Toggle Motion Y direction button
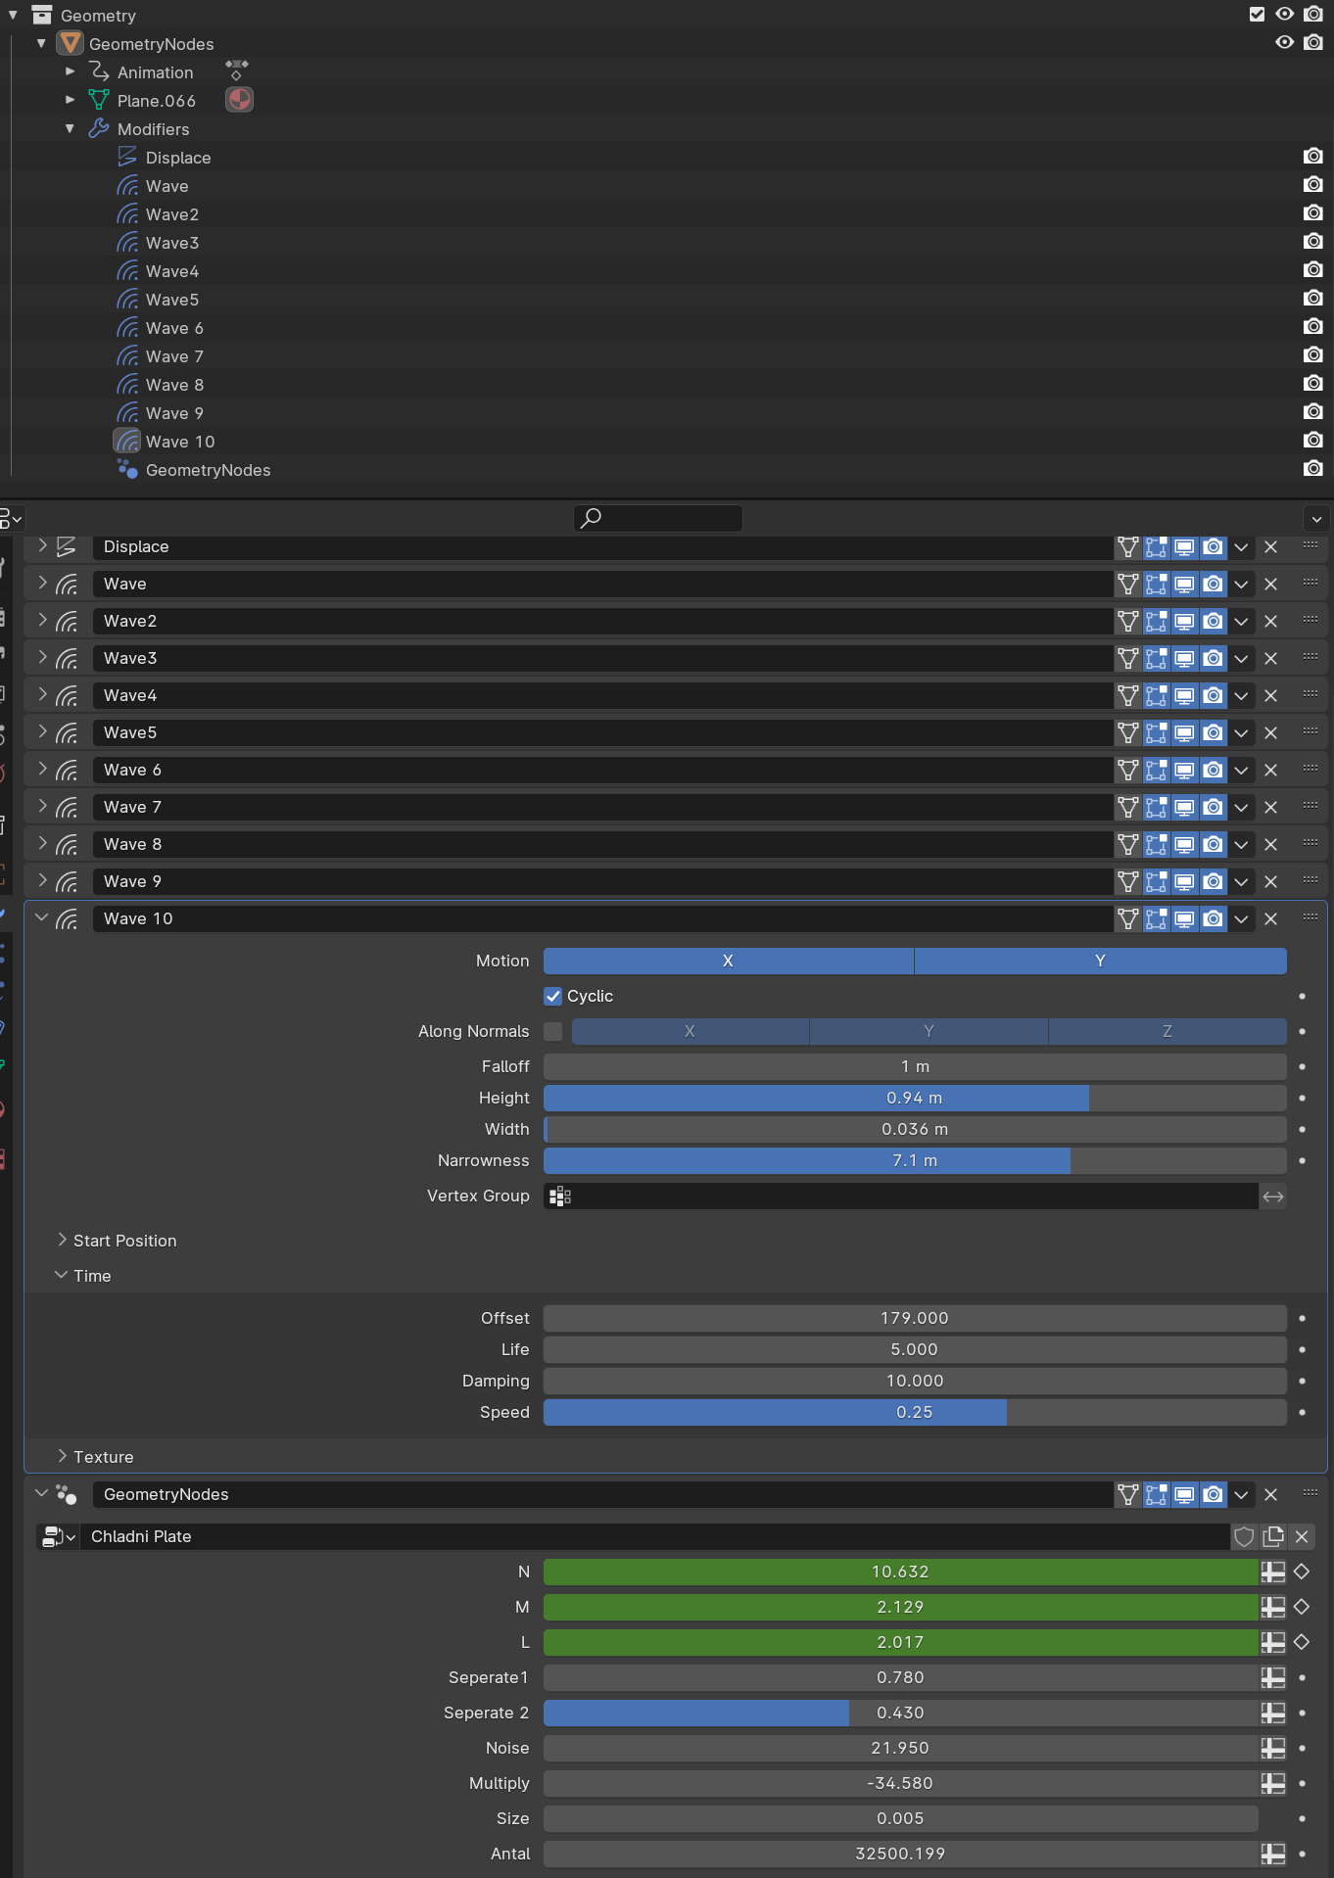Image resolution: width=1334 pixels, height=1878 pixels. tap(1101, 961)
